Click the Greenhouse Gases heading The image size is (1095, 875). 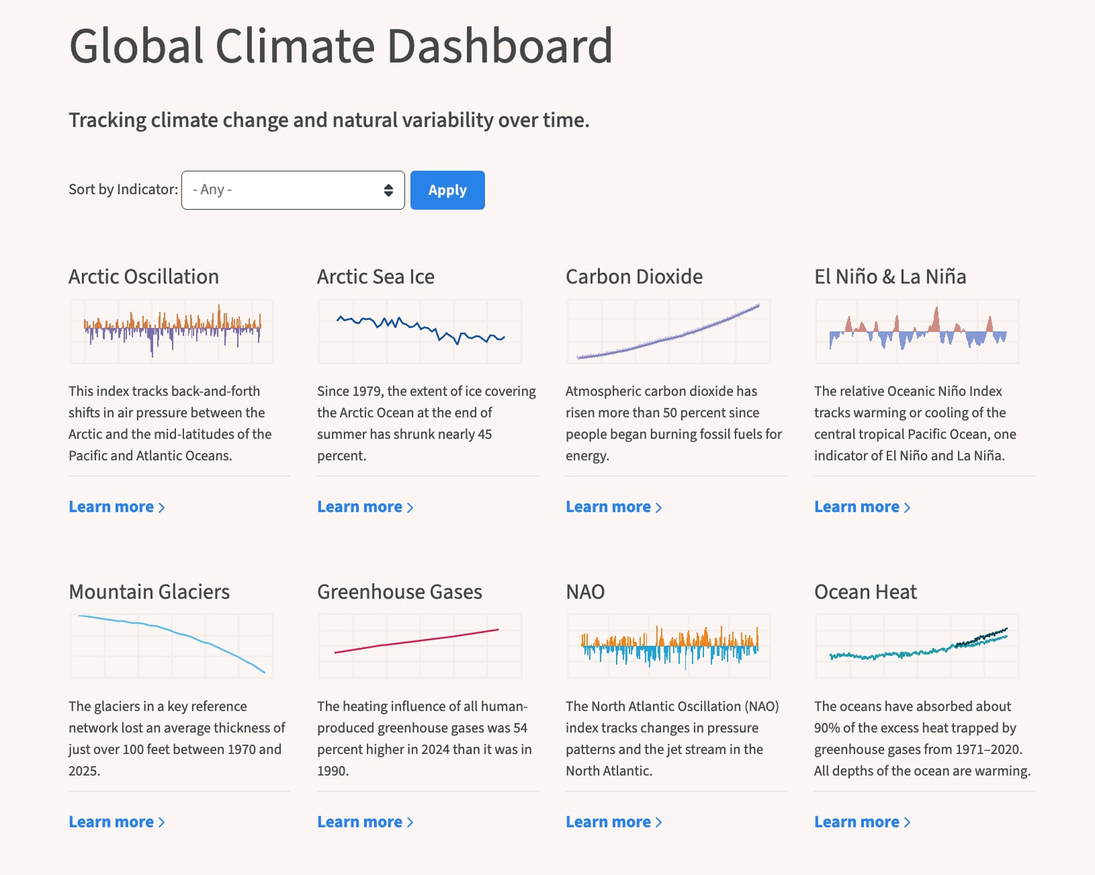[400, 592]
